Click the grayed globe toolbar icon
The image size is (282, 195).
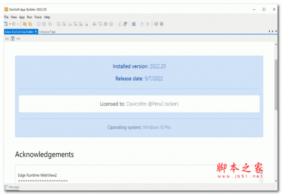(14, 24)
